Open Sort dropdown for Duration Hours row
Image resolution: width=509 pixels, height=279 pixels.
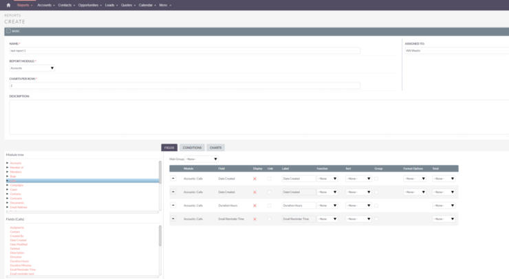pos(358,205)
